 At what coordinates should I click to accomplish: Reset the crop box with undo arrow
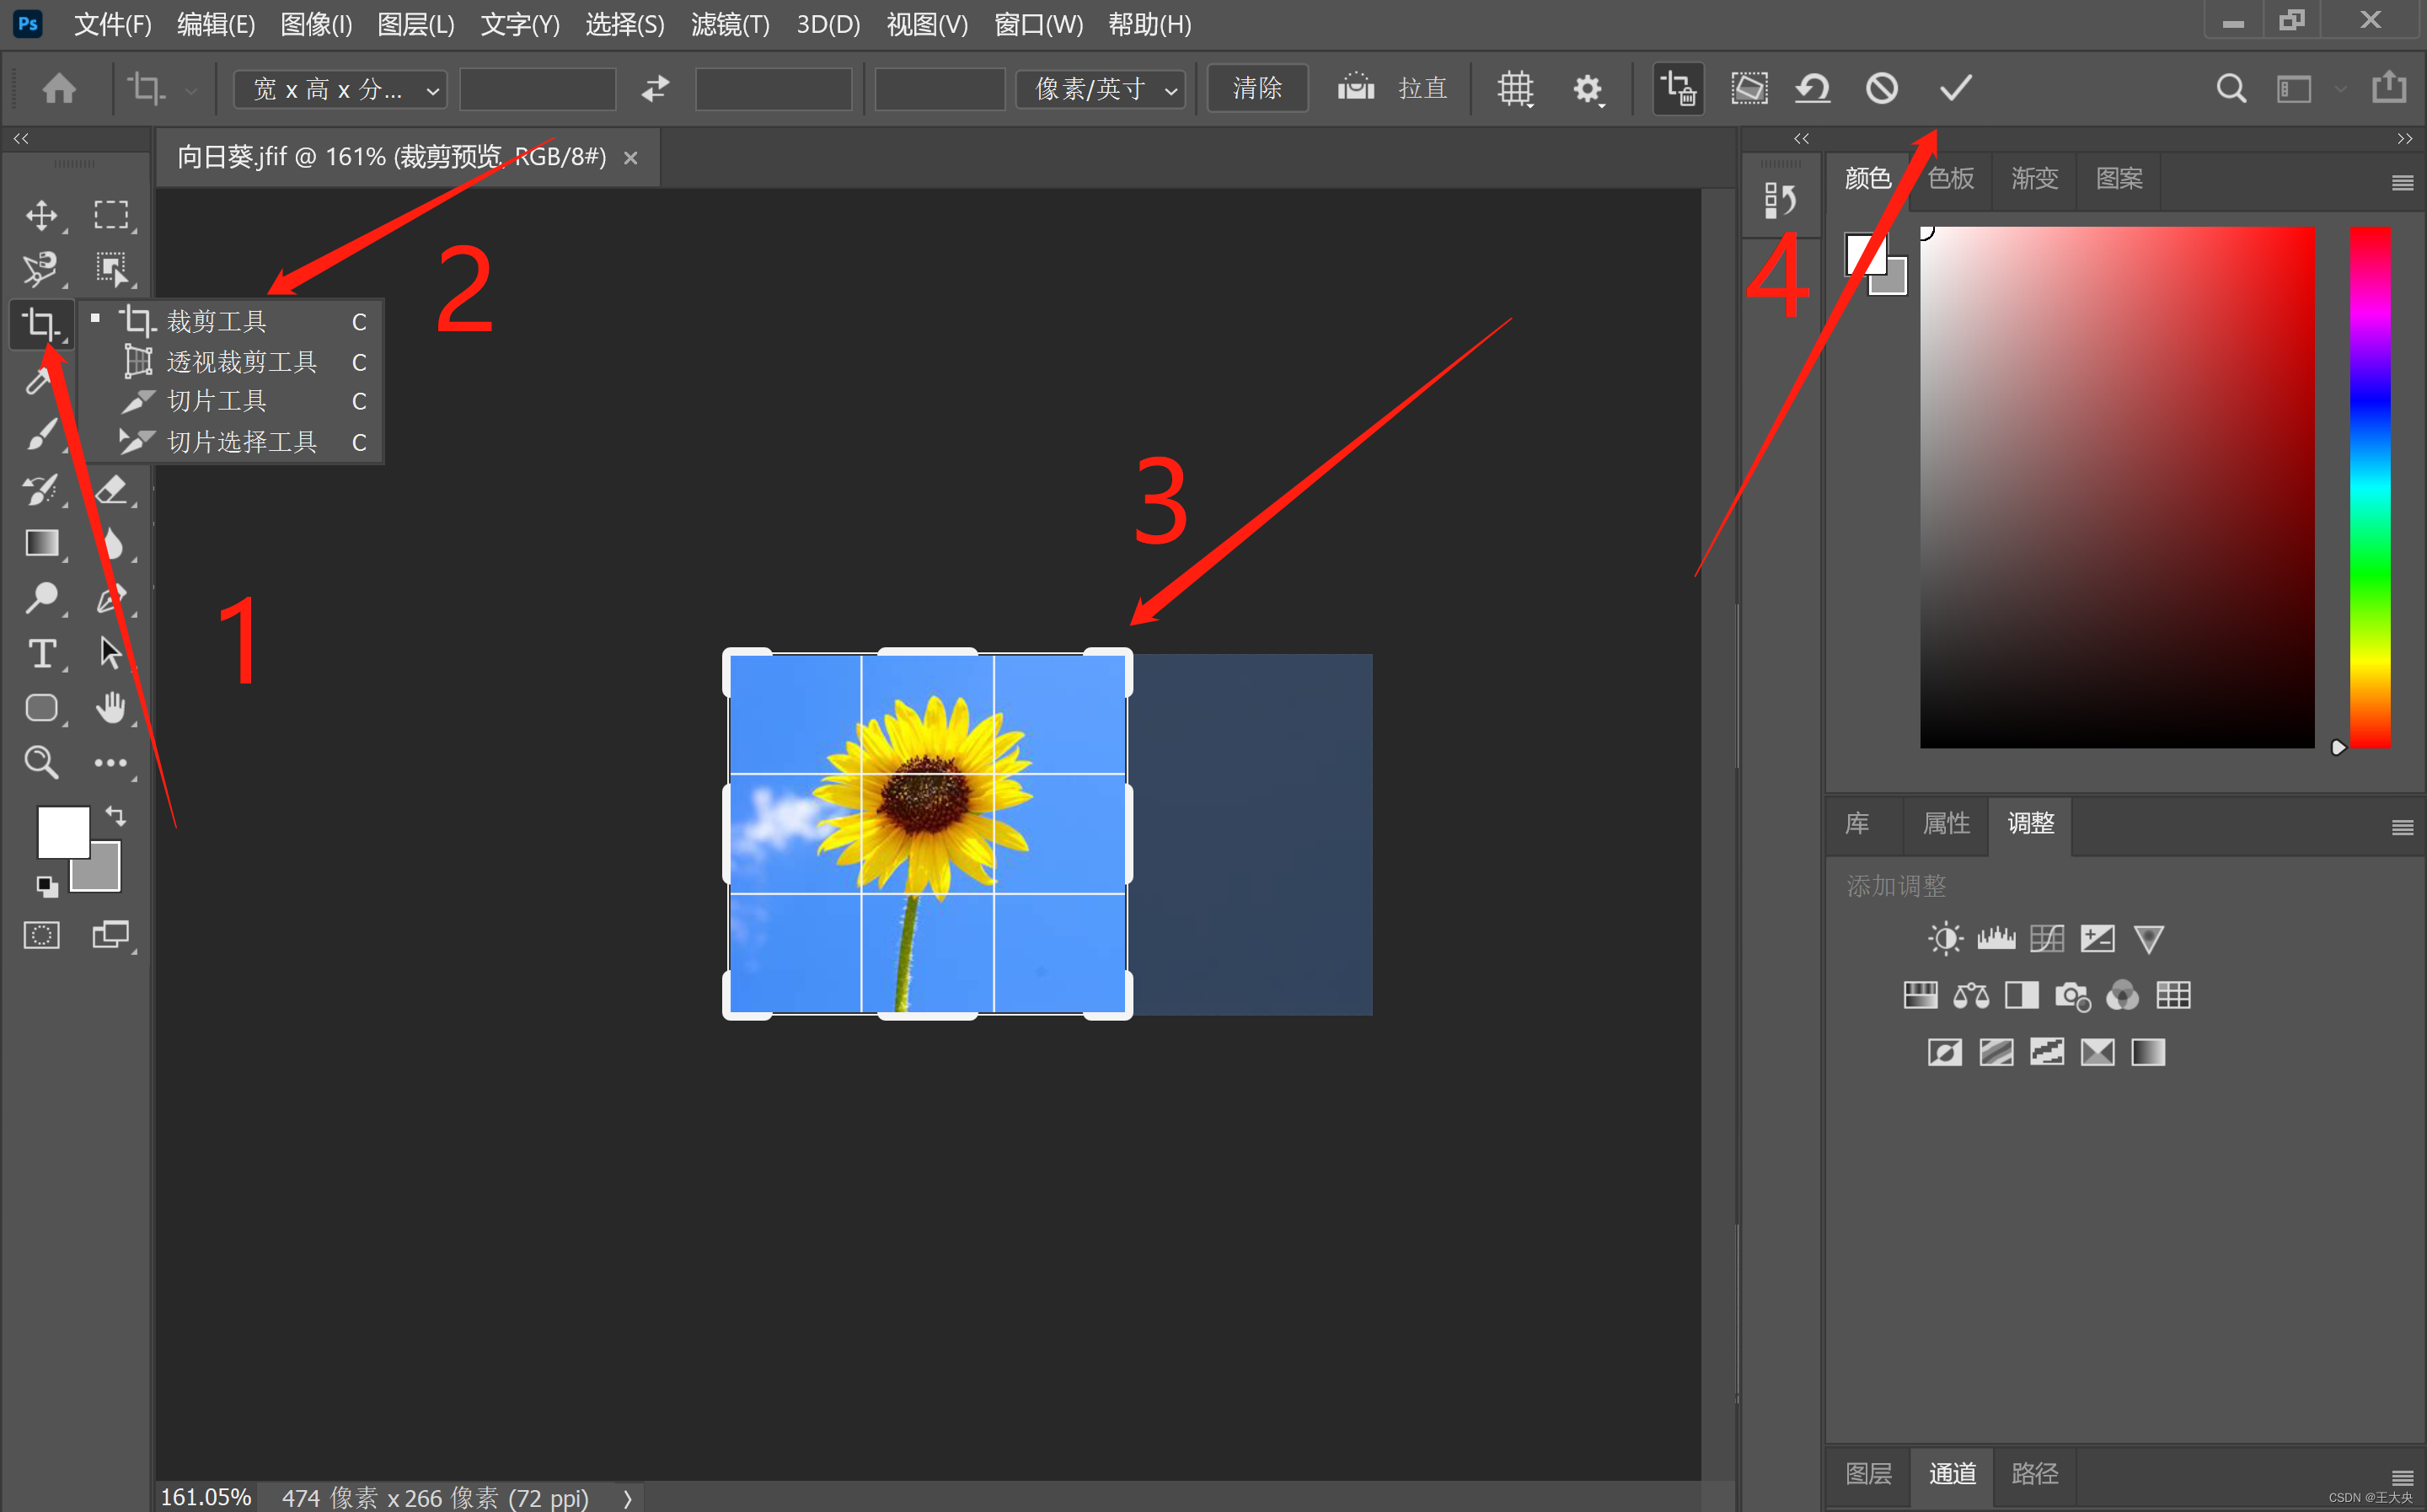[1813, 89]
